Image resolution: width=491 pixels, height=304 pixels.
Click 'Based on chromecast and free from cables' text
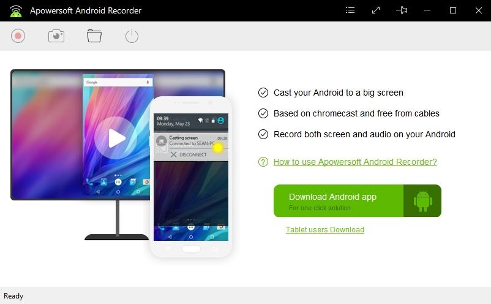tap(356, 113)
